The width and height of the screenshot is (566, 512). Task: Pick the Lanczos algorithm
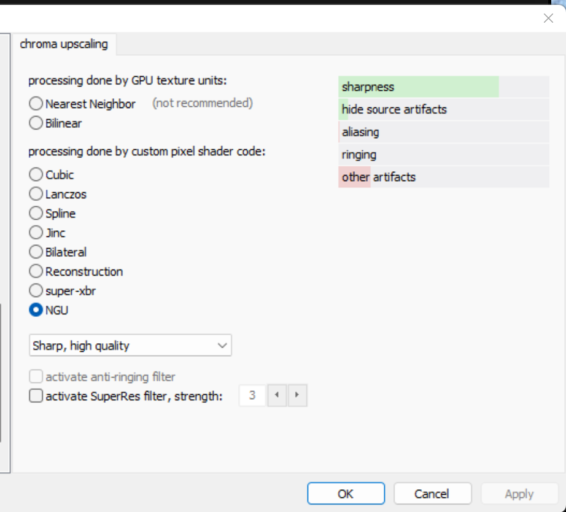36,194
